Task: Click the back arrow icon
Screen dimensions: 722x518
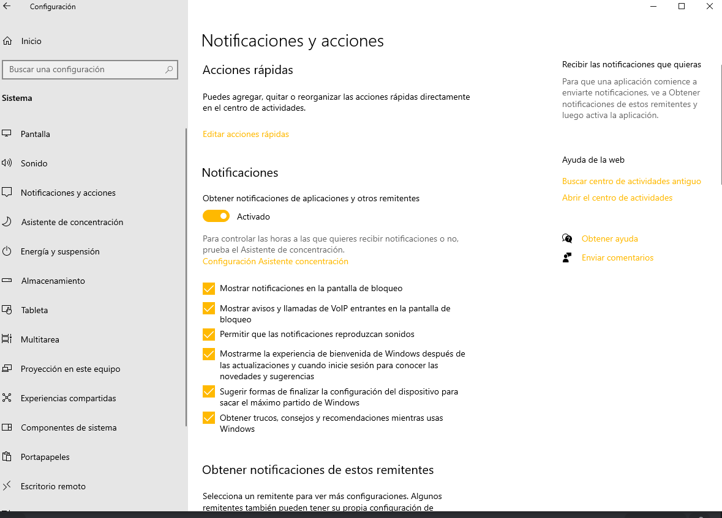Action: 7,7
